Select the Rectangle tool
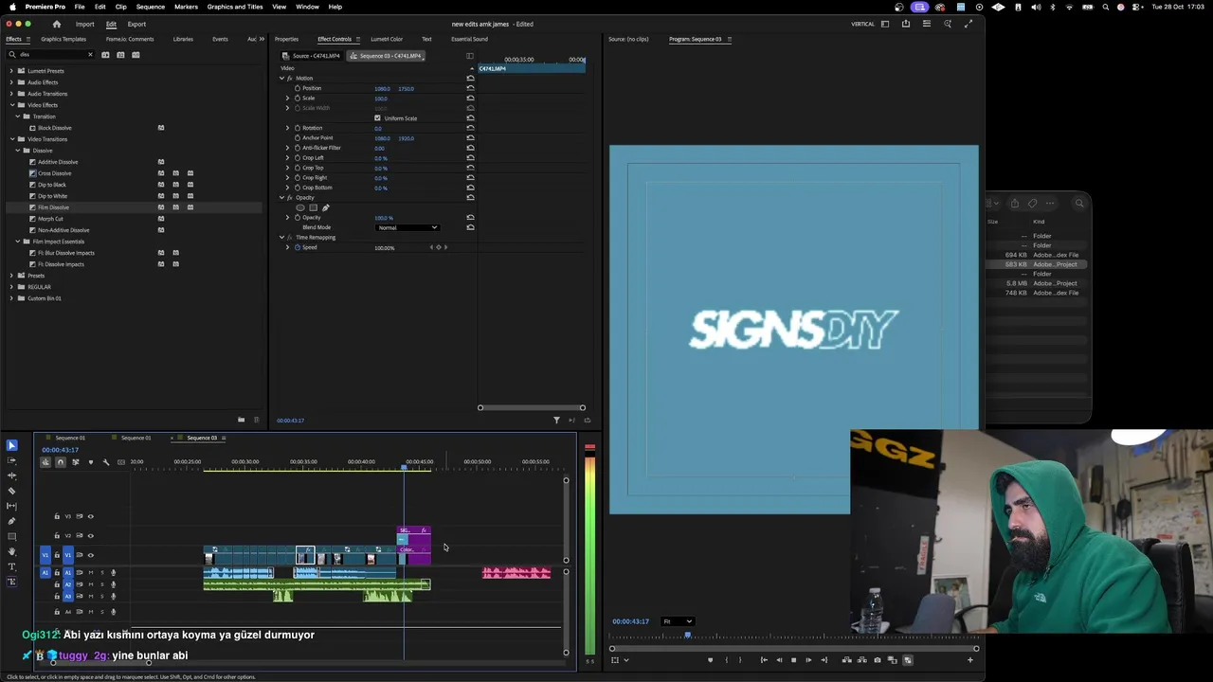1213x682 pixels. (x=11, y=536)
